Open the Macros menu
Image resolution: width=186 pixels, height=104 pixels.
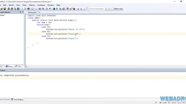pyautogui.click(x=32, y=5)
